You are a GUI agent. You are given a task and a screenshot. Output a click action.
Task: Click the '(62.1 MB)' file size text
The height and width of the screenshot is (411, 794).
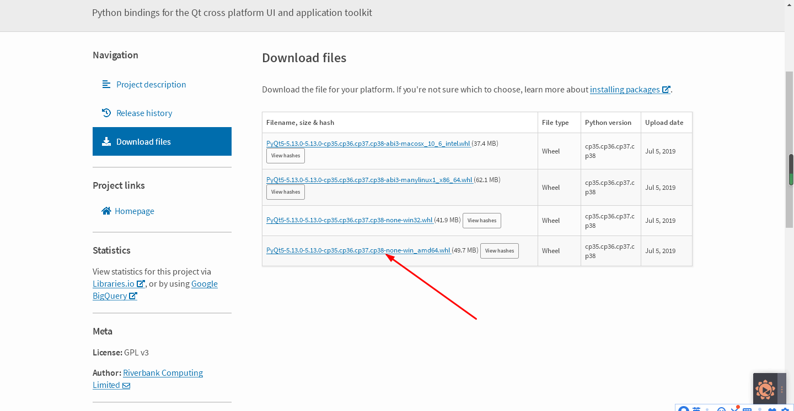[x=487, y=180]
